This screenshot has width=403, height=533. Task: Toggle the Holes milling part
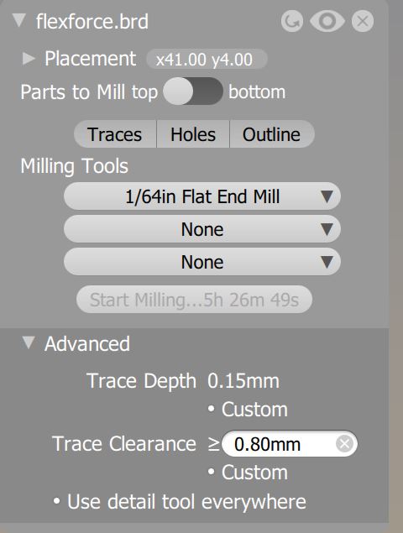click(193, 134)
